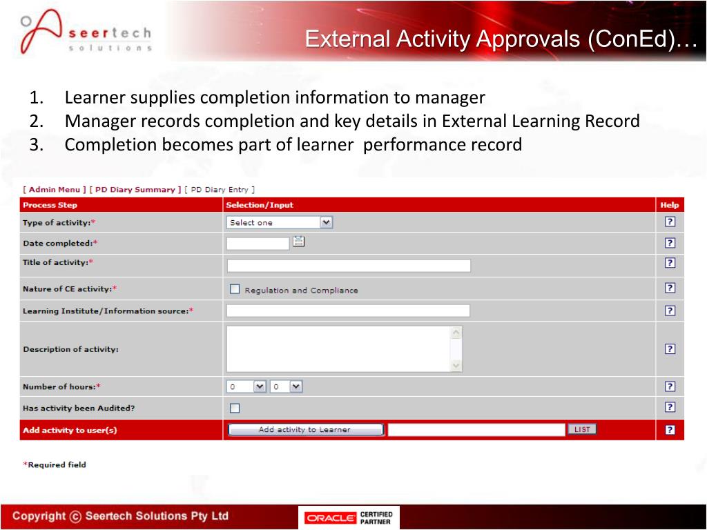Focus the Learning Institute/Information source field
Viewport: 707px width, 530px height.
(x=348, y=311)
